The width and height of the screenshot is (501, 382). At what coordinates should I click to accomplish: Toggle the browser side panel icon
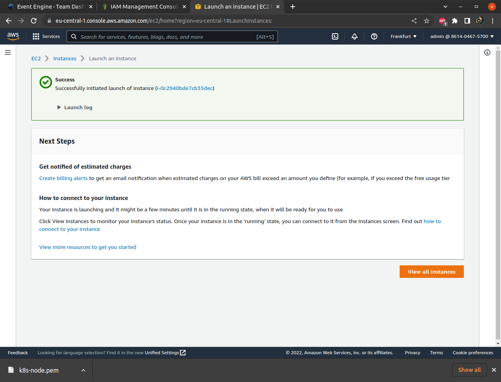tap(467, 21)
